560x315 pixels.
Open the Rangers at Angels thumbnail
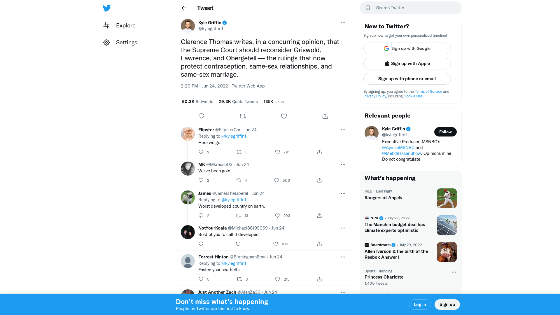447,198
